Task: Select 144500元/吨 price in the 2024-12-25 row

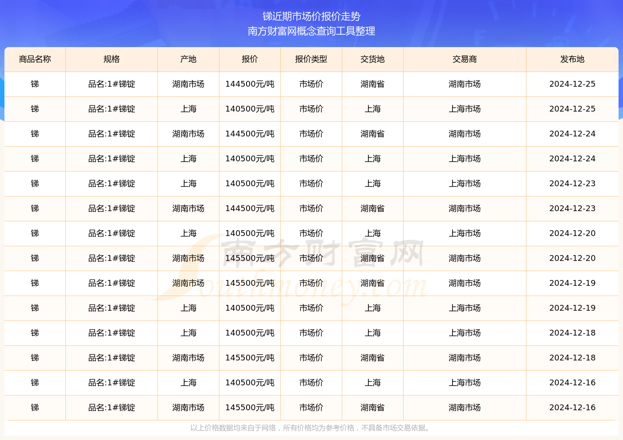Action: [250, 84]
